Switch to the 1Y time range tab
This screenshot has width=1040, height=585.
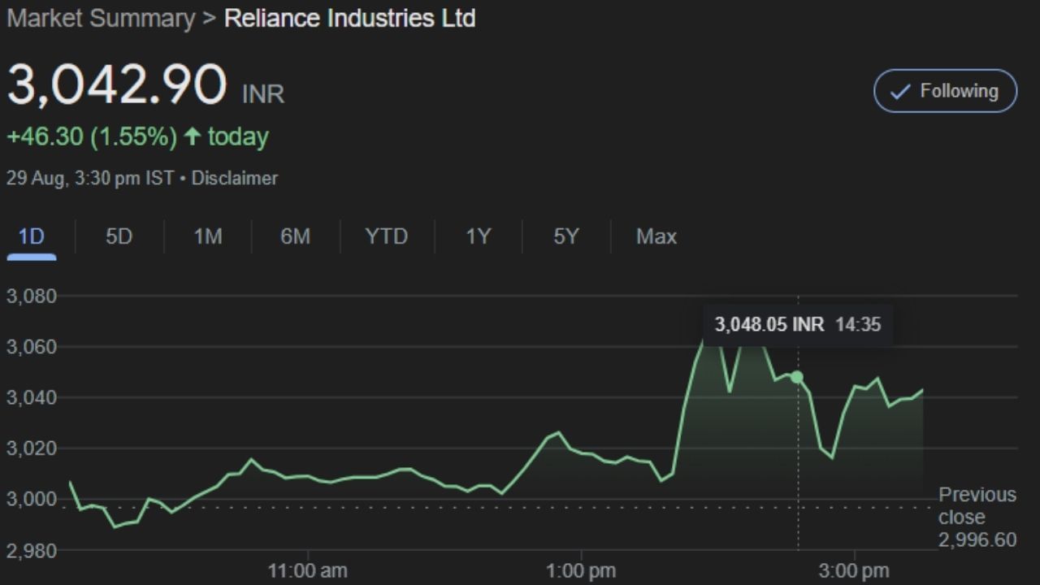pos(479,236)
